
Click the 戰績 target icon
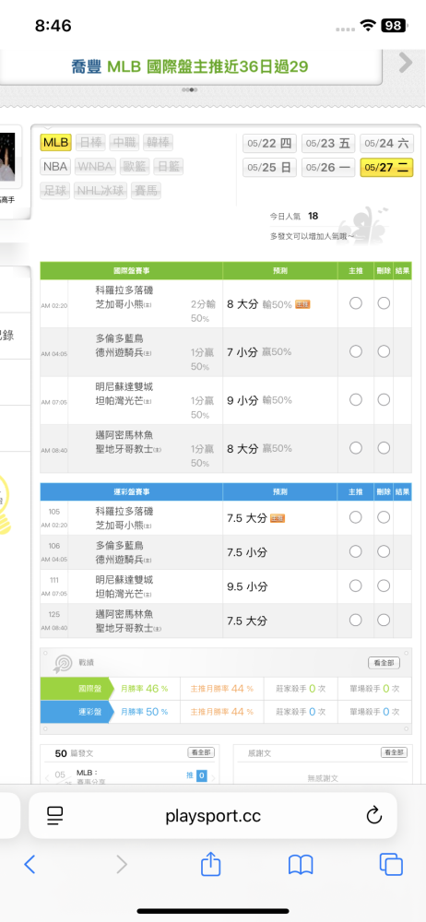63,663
